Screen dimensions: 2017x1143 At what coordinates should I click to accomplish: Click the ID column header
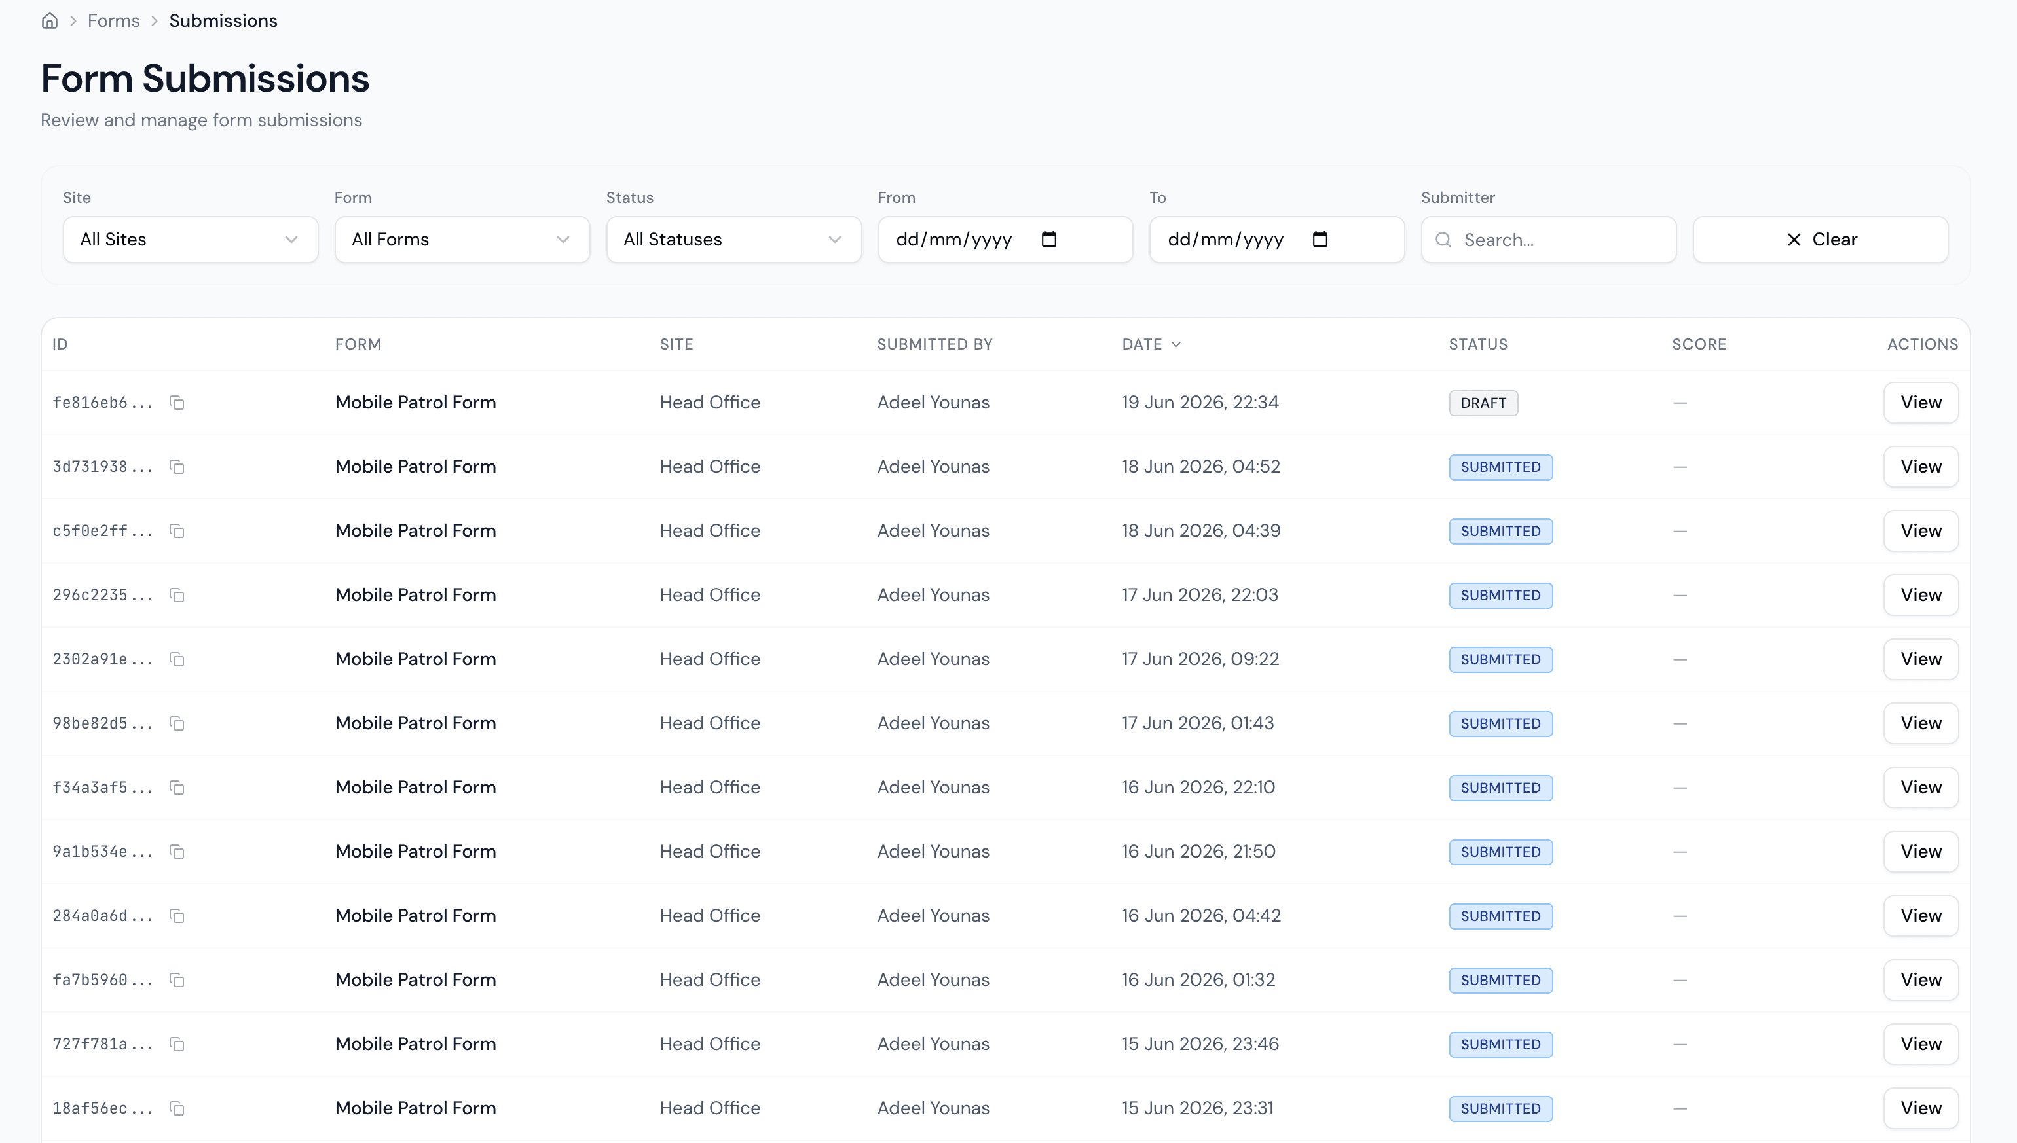point(60,344)
